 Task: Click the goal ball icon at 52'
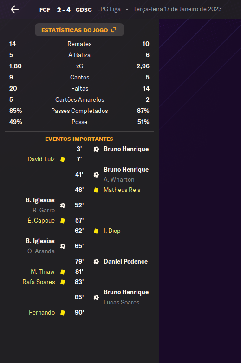pyautogui.click(x=63, y=205)
